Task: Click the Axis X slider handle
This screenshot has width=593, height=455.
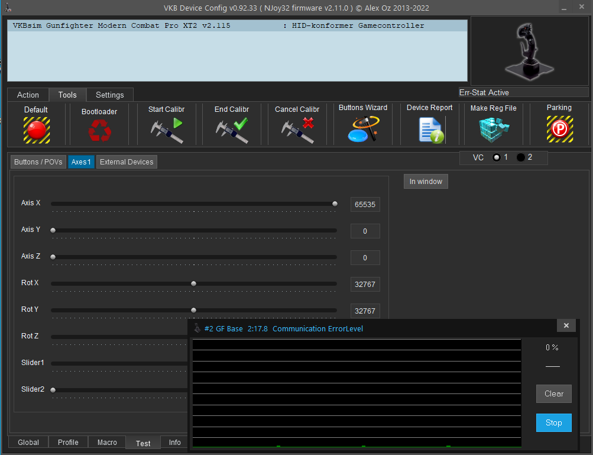Action: [335, 204]
